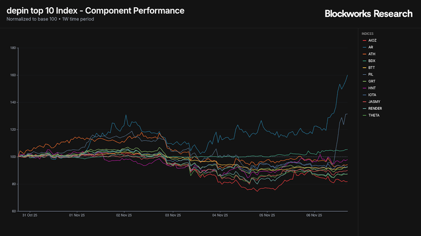The height and width of the screenshot is (236, 421).
Task: Select GRT in the indices legend
Action: coord(371,81)
